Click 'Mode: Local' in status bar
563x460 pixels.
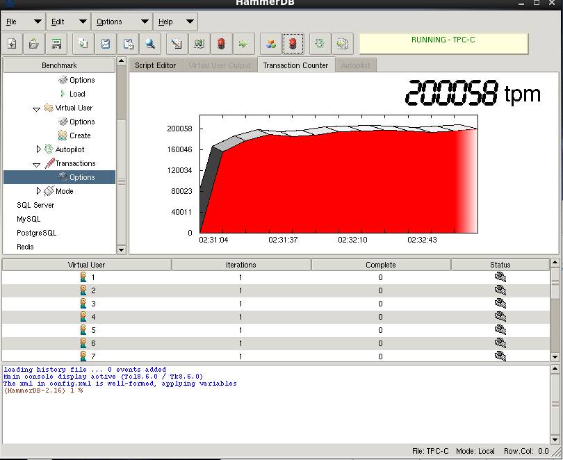475,451
